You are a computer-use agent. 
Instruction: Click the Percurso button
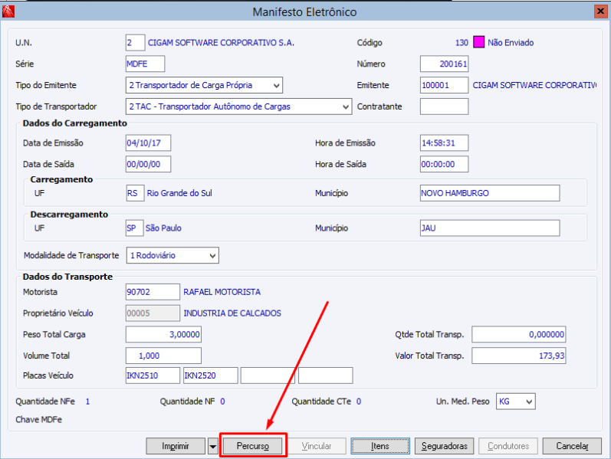pyautogui.click(x=253, y=446)
